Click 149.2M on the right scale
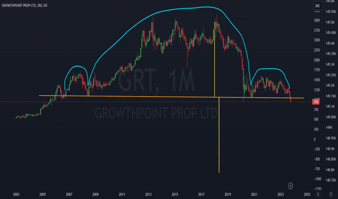This screenshot has width=338, height=199. pyautogui.click(x=330, y=85)
